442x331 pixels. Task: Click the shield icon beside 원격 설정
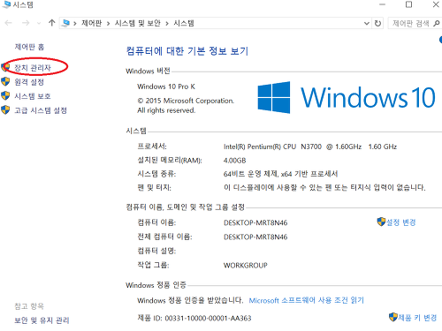[x=5, y=81]
